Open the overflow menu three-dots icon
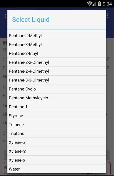The height and width of the screenshot is (176, 114). [x=107, y=16]
